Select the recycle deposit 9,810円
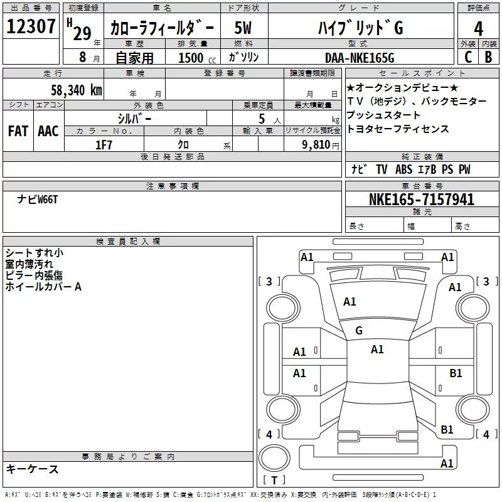Viewport: 502px width, 502px height. [x=321, y=145]
